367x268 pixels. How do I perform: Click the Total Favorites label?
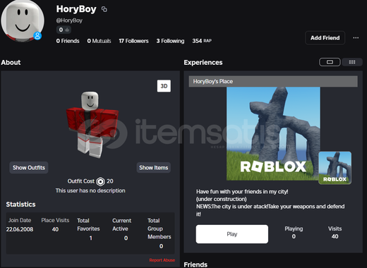pos(88,224)
